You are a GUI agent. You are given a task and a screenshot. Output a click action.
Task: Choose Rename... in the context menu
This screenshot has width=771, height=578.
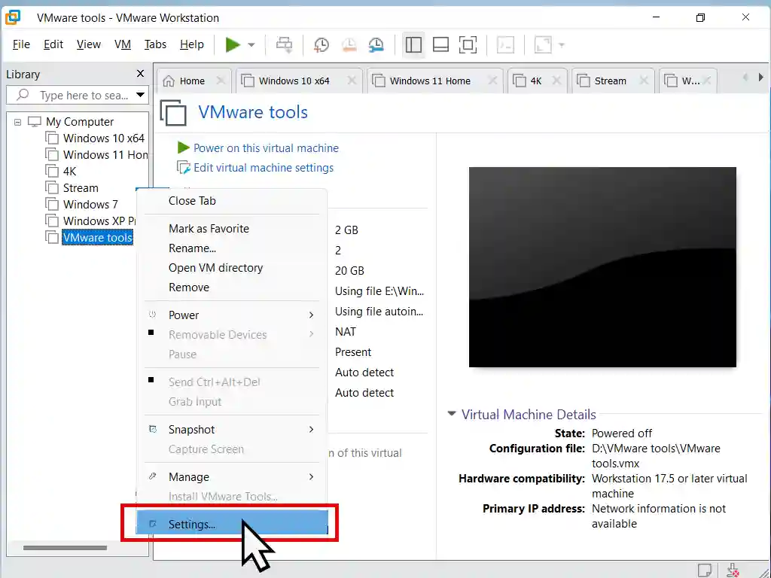pos(232,248)
